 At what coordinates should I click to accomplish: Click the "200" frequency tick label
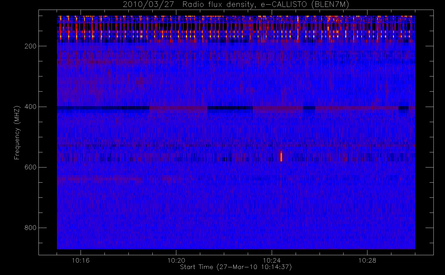point(30,46)
